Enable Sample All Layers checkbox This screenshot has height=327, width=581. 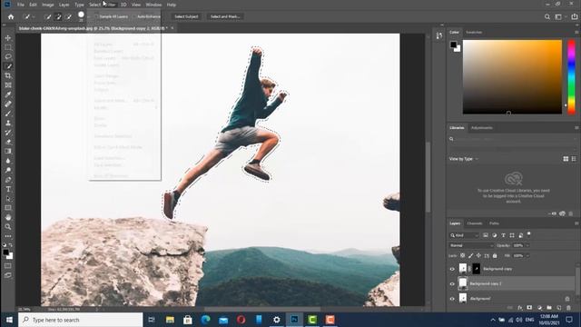coord(96,16)
